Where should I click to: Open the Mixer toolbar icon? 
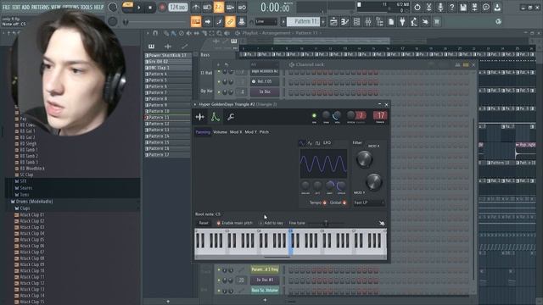(368, 22)
